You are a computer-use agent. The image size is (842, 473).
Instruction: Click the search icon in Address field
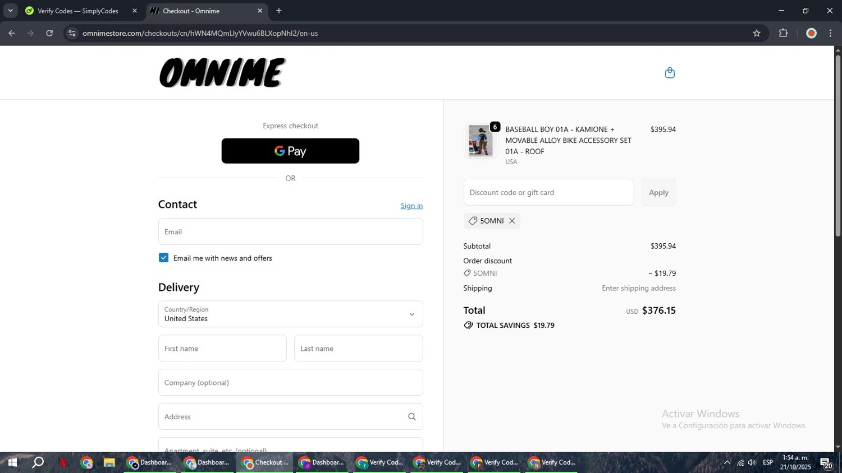(x=412, y=416)
